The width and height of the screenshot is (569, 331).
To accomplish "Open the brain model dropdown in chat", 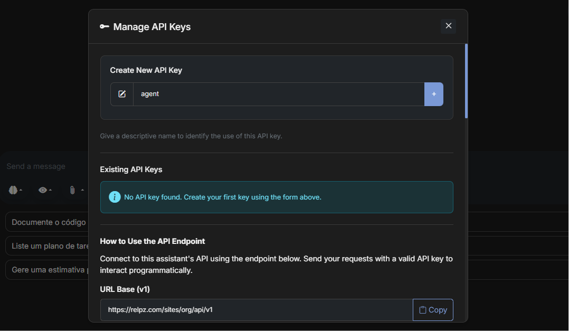I will click(15, 190).
